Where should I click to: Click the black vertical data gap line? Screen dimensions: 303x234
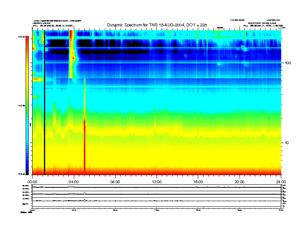[x=44, y=102]
